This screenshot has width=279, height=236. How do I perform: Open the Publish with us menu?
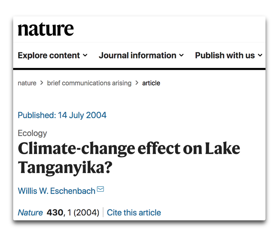click(x=225, y=56)
